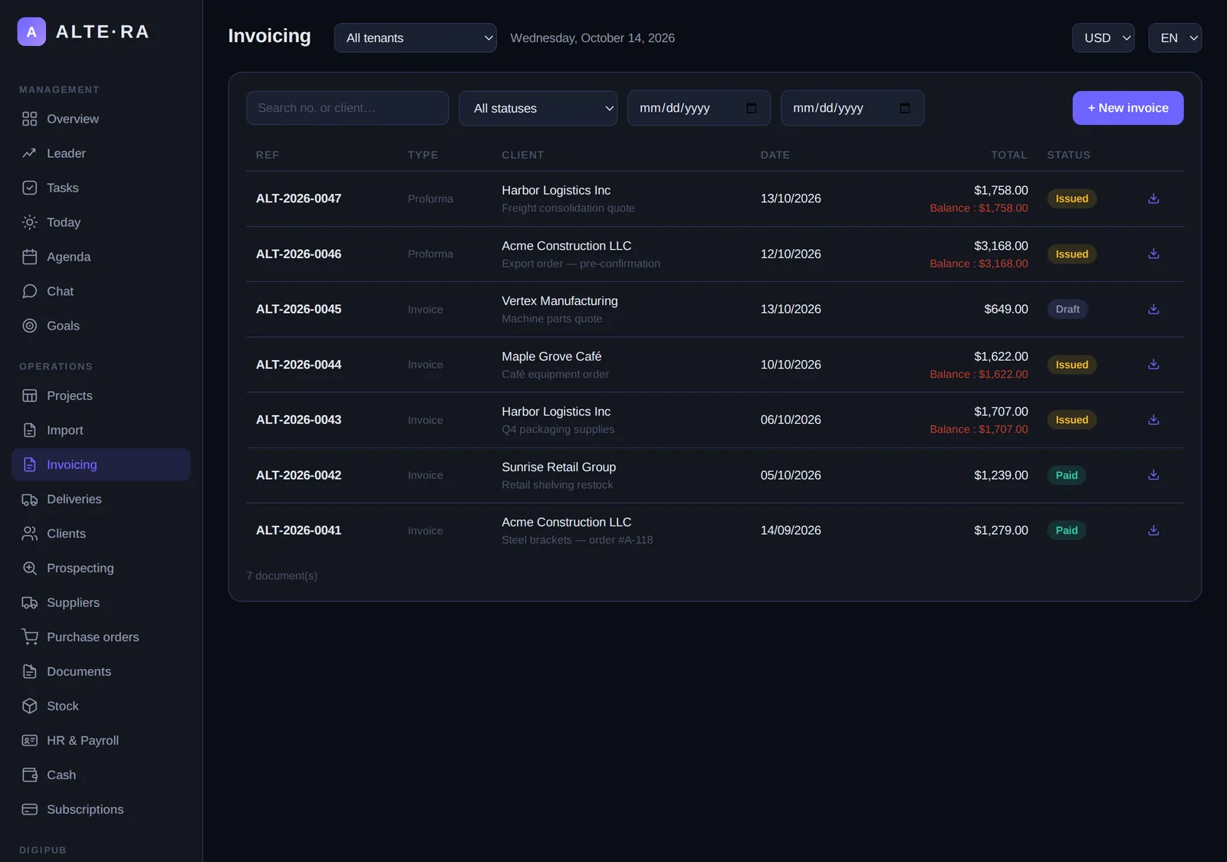This screenshot has width=1227, height=862.
Task: Open HR & Payroll
Action: [101, 740]
